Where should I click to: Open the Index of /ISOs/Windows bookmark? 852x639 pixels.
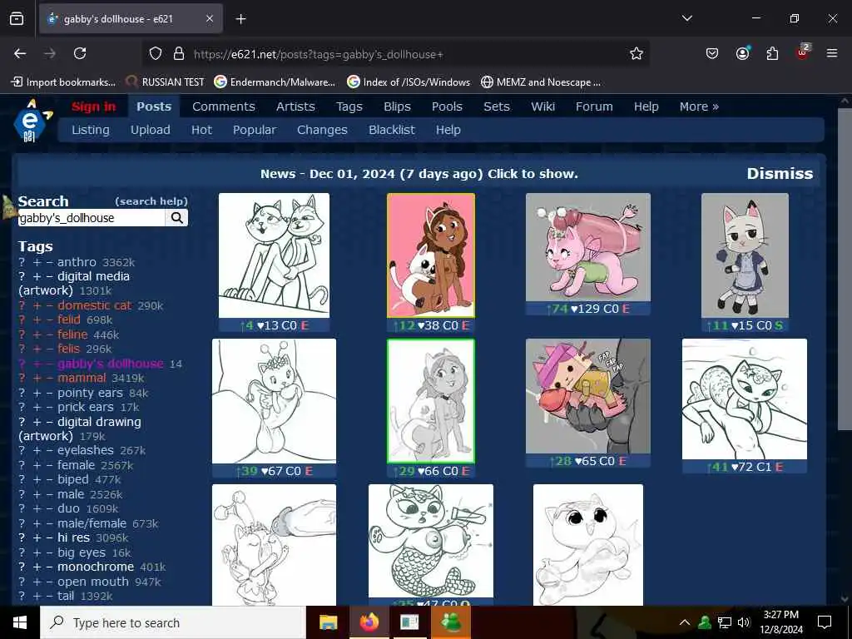click(409, 82)
